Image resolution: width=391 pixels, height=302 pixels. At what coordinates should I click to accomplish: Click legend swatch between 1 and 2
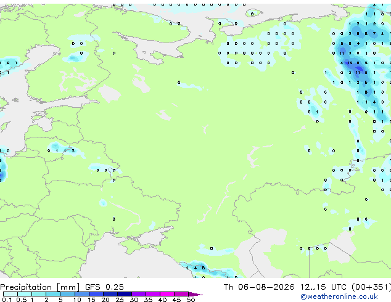coord(39,294)
